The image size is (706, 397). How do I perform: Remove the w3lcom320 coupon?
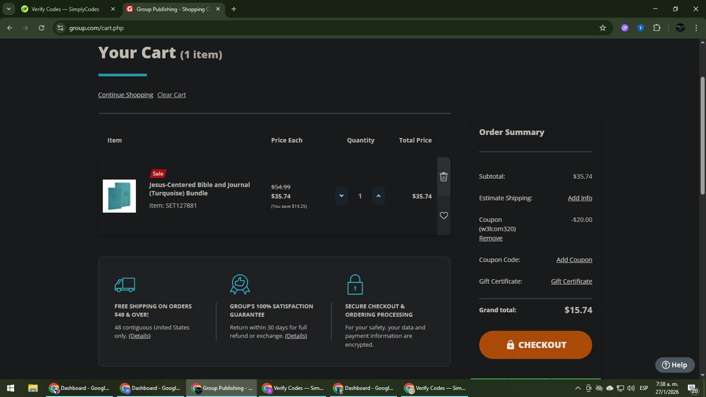click(x=490, y=238)
